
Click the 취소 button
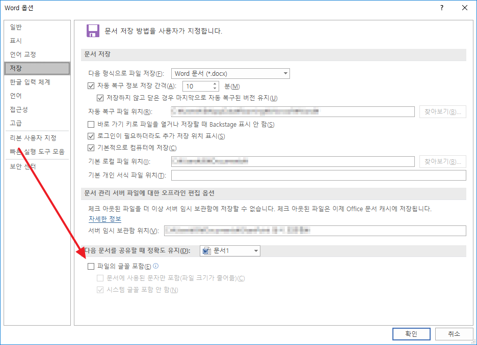coord(454,334)
